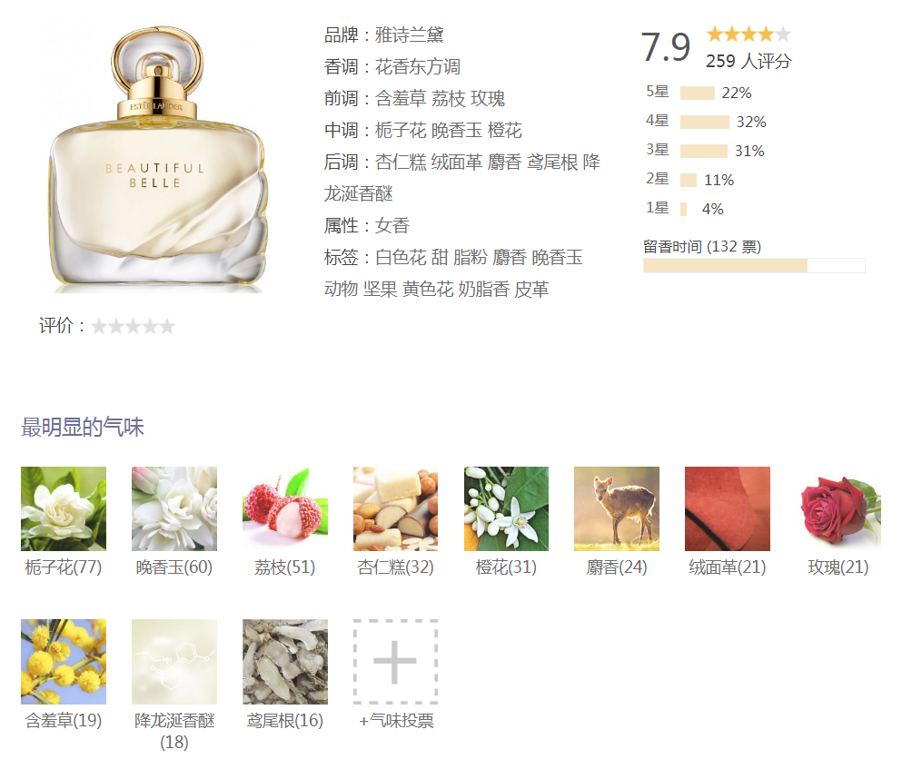Click the 杏仁糕 marzipan scent image
The height and width of the screenshot is (759, 902).
coord(396,508)
